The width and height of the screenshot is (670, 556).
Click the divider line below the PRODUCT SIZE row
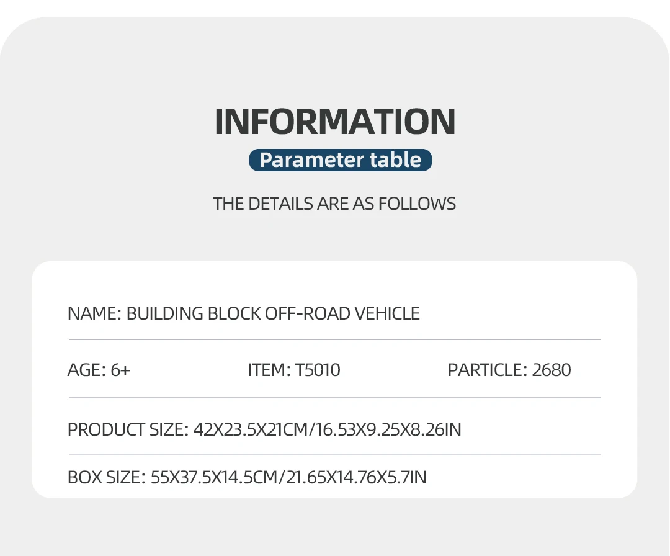click(x=334, y=455)
